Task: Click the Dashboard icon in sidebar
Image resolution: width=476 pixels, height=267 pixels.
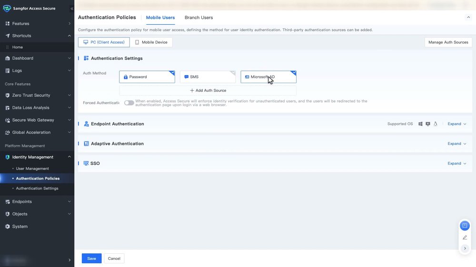Action: [x=7, y=58]
